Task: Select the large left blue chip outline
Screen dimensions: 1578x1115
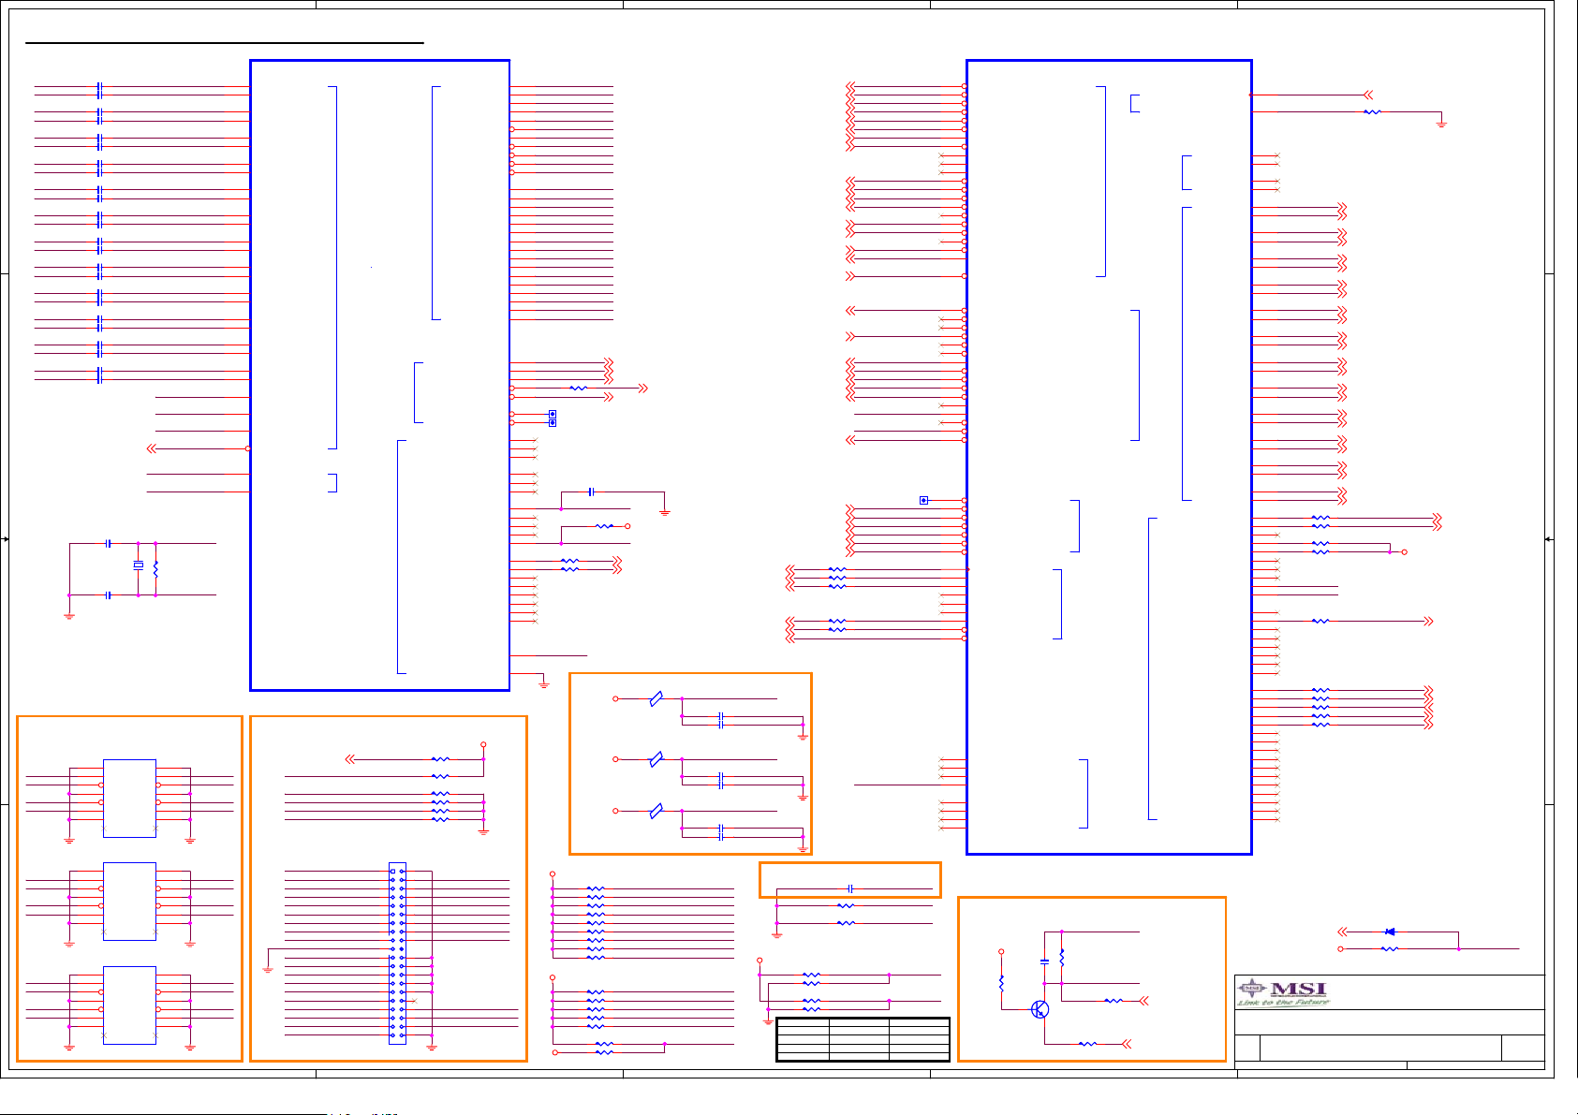Action: point(380,375)
